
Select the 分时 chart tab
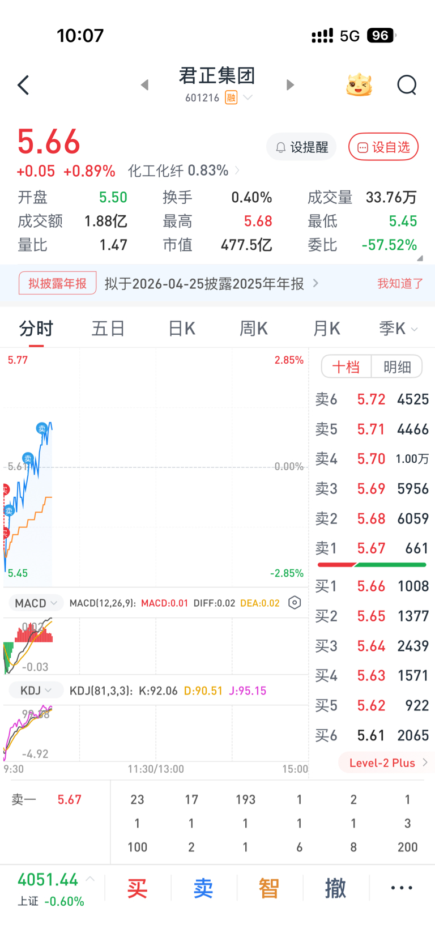tap(36, 329)
